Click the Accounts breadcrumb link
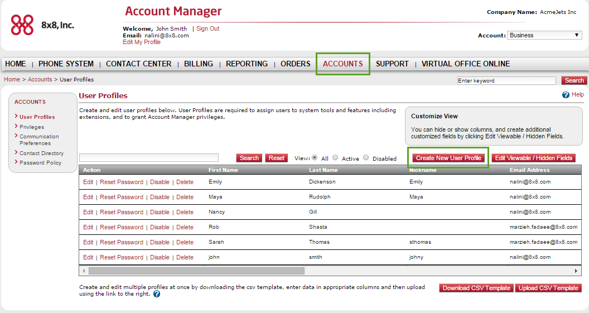The image size is (589, 313). [x=40, y=79]
